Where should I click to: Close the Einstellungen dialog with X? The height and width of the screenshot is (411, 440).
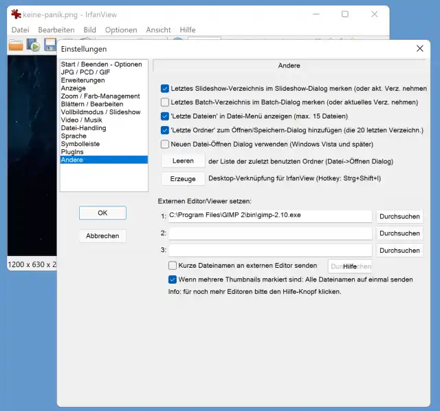420,48
